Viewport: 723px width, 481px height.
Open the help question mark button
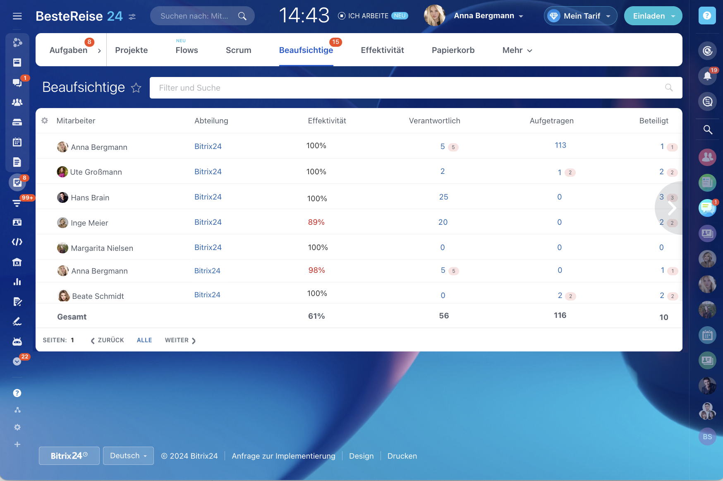pyautogui.click(x=707, y=16)
